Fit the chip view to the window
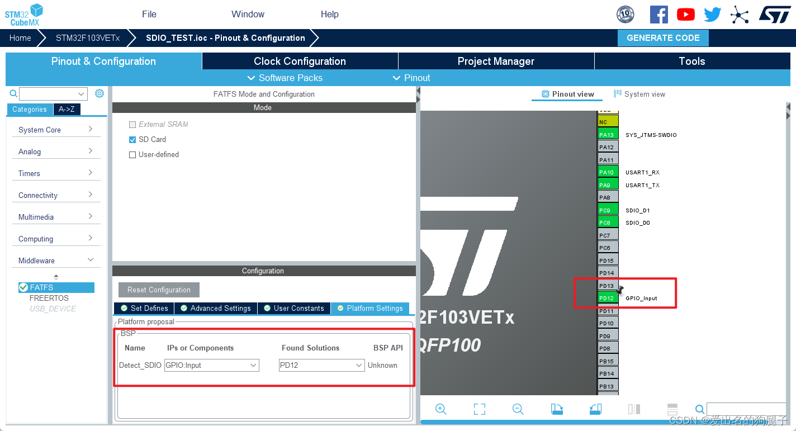 point(479,409)
